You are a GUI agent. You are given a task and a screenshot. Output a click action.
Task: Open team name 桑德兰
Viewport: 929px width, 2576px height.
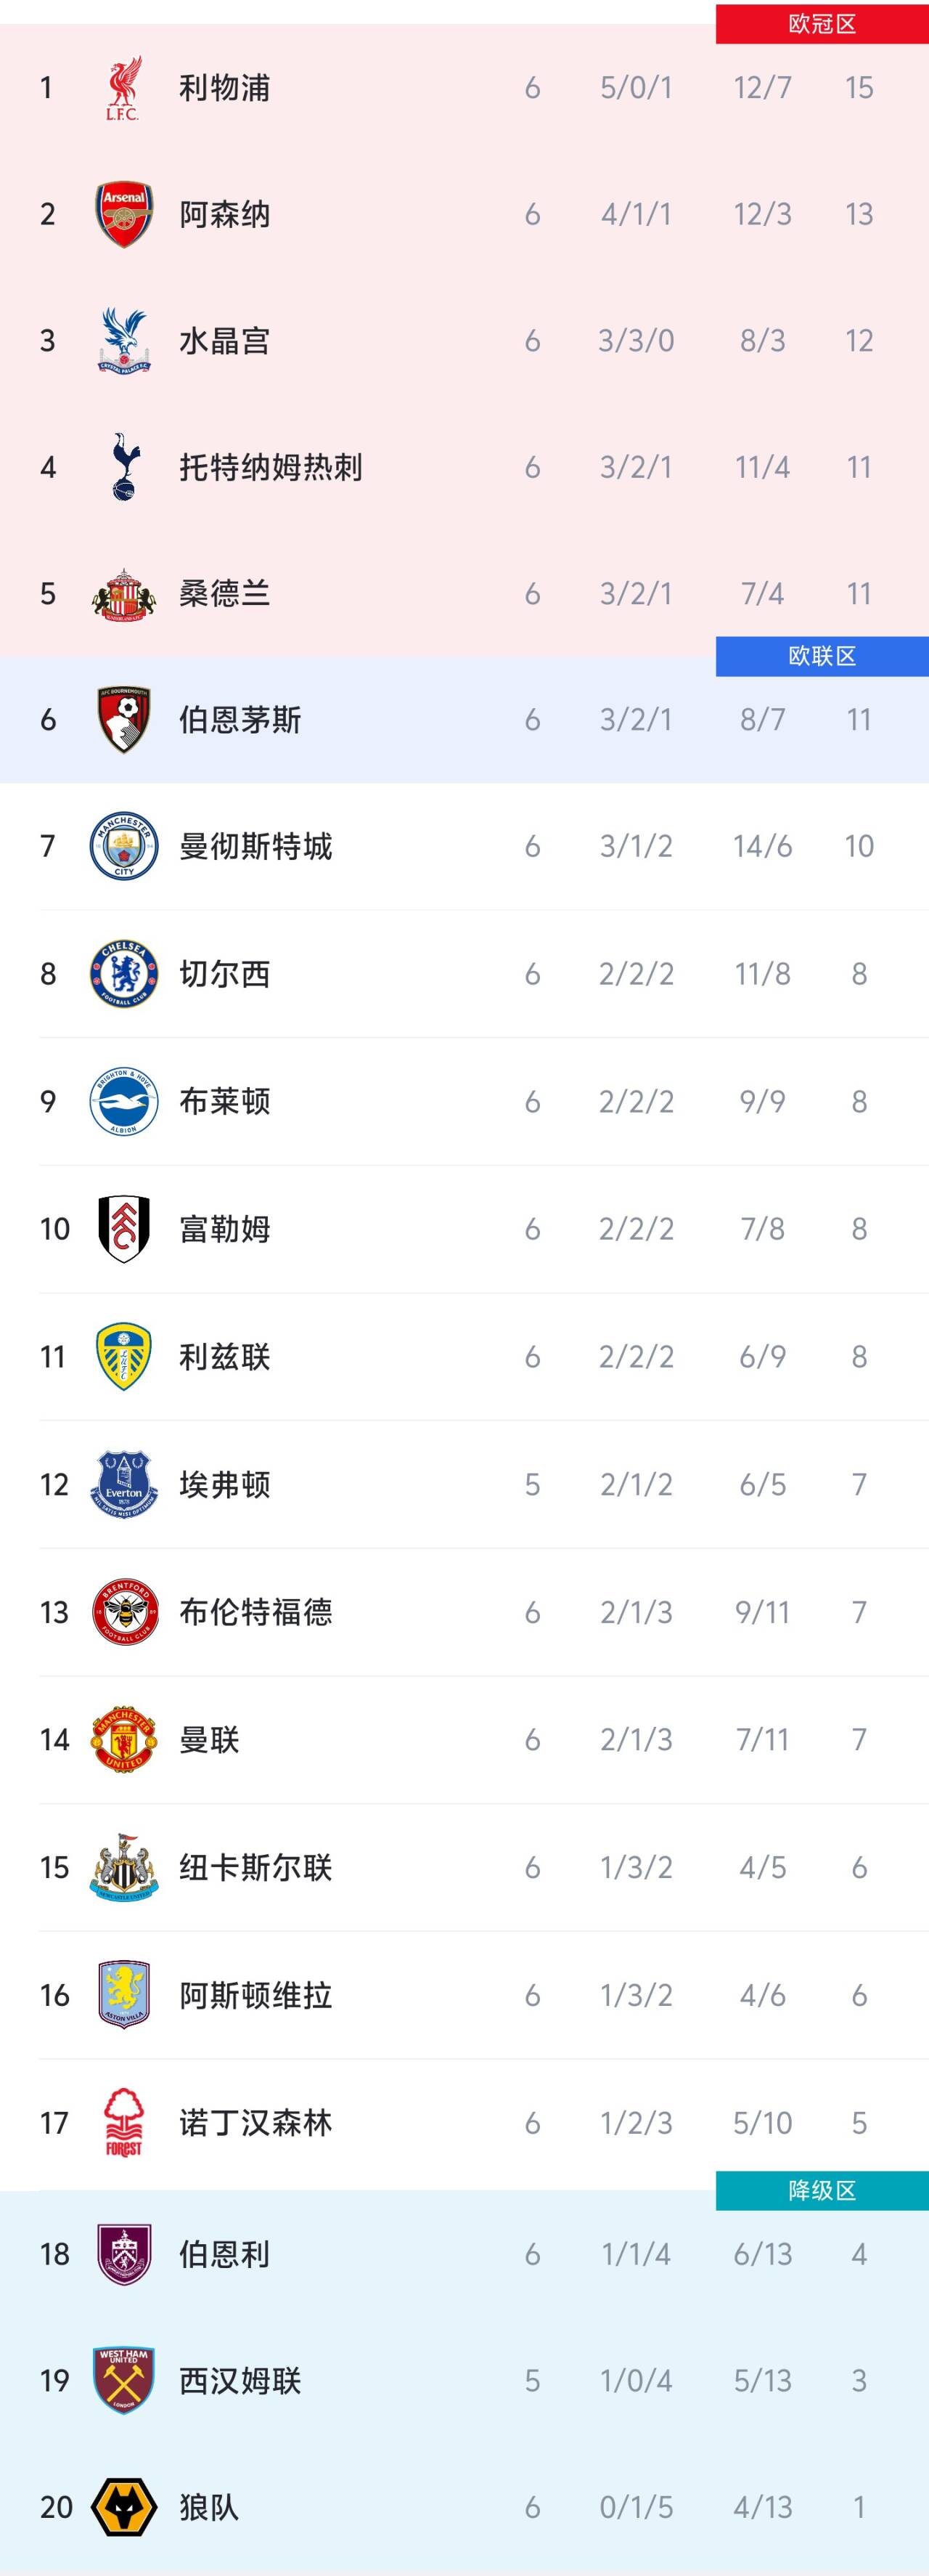(x=225, y=594)
